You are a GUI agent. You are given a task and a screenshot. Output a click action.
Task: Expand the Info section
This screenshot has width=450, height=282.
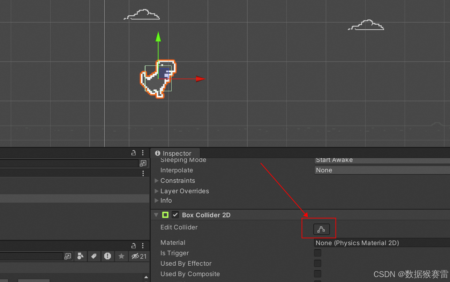pos(157,201)
